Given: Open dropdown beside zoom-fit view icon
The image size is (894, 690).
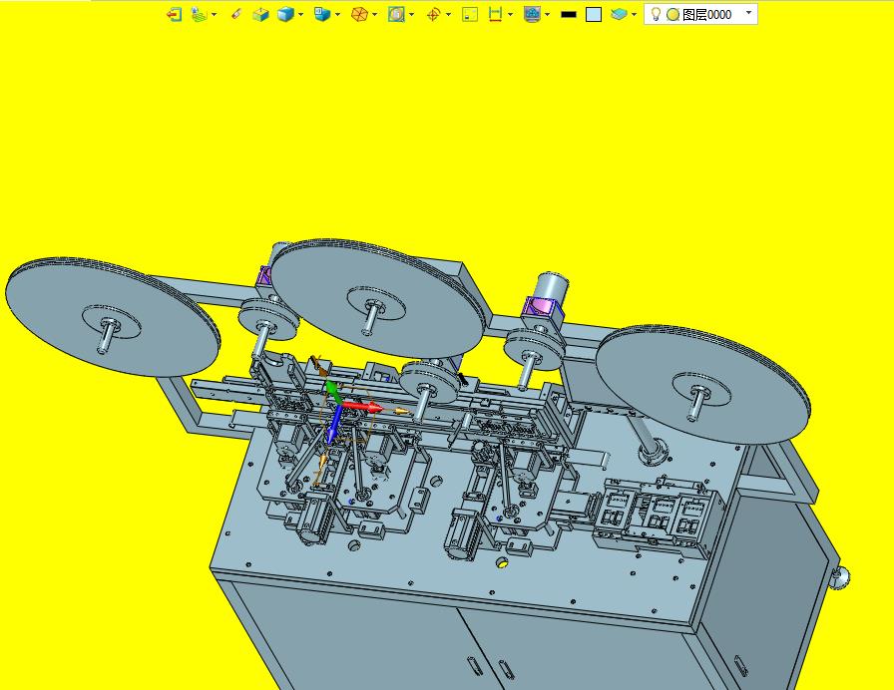Looking at the screenshot, I should click(x=412, y=14).
